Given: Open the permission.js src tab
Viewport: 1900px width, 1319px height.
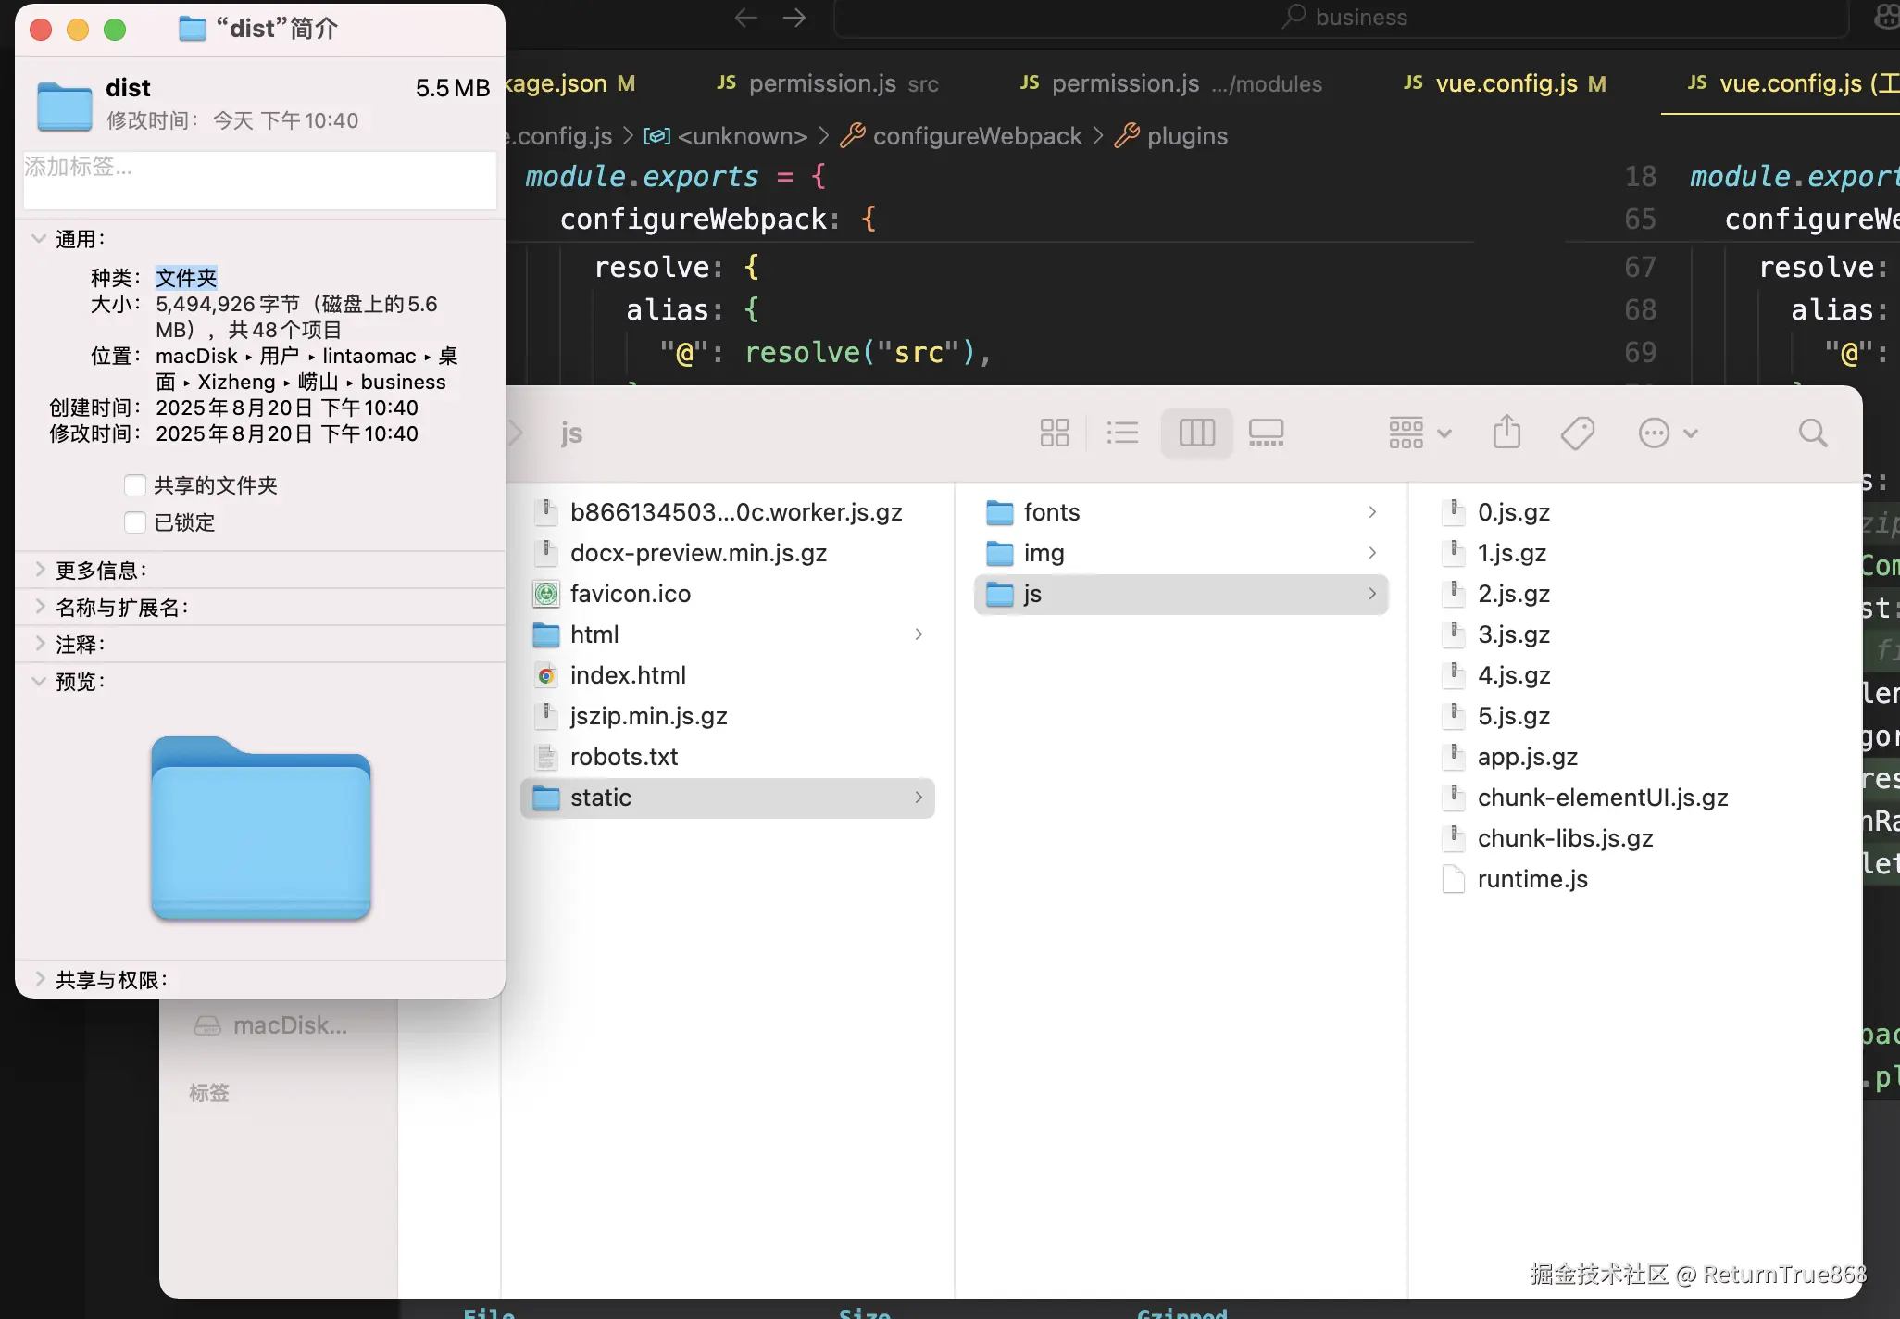Looking at the screenshot, I should (x=828, y=83).
